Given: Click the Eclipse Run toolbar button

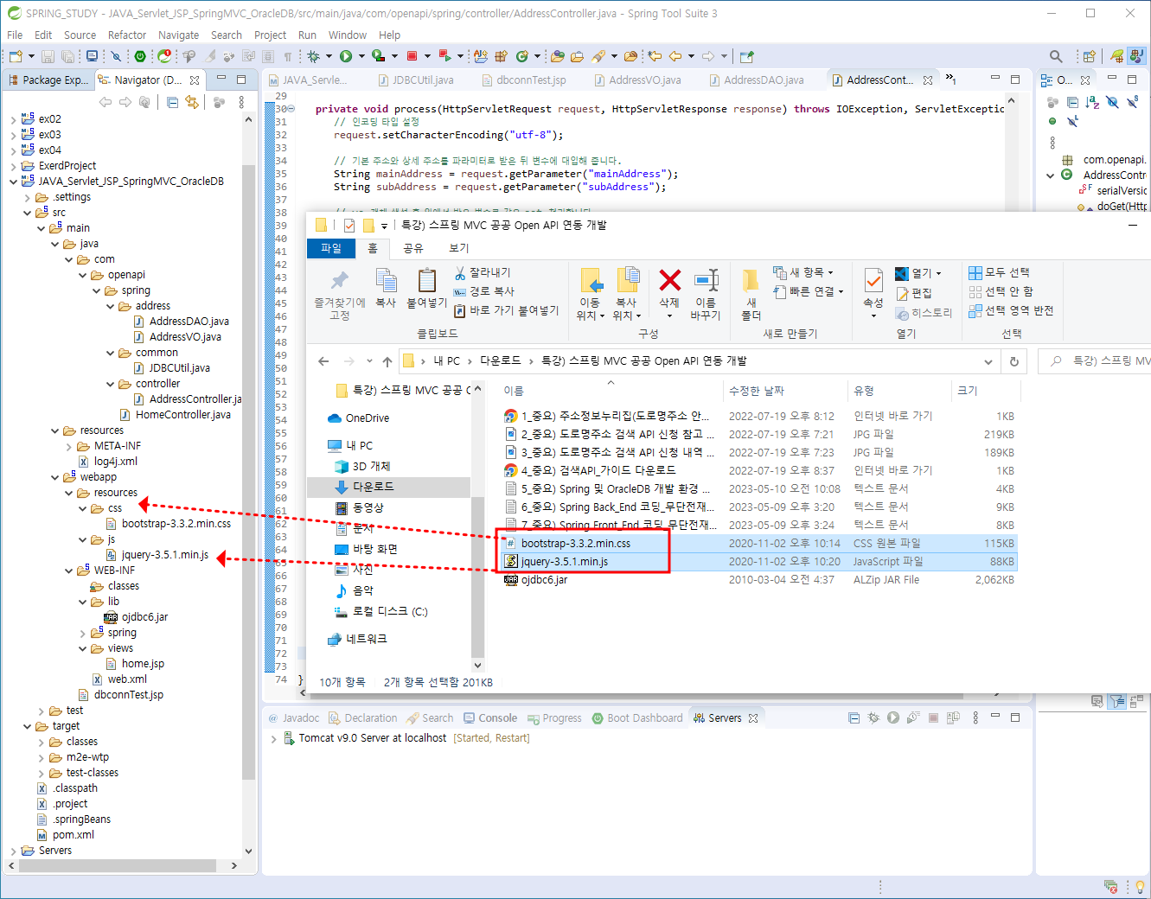Looking at the screenshot, I should click(x=346, y=56).
